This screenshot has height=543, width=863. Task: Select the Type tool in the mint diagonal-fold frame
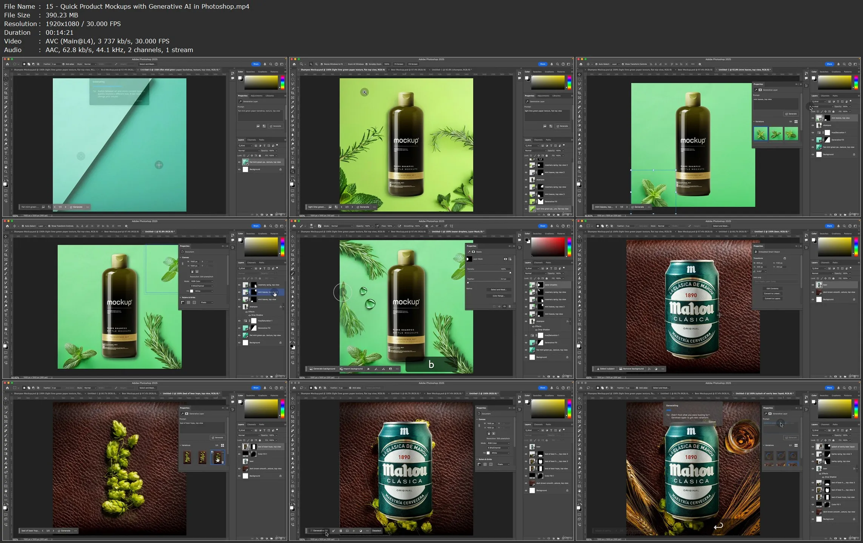click(x=6, y=153)
